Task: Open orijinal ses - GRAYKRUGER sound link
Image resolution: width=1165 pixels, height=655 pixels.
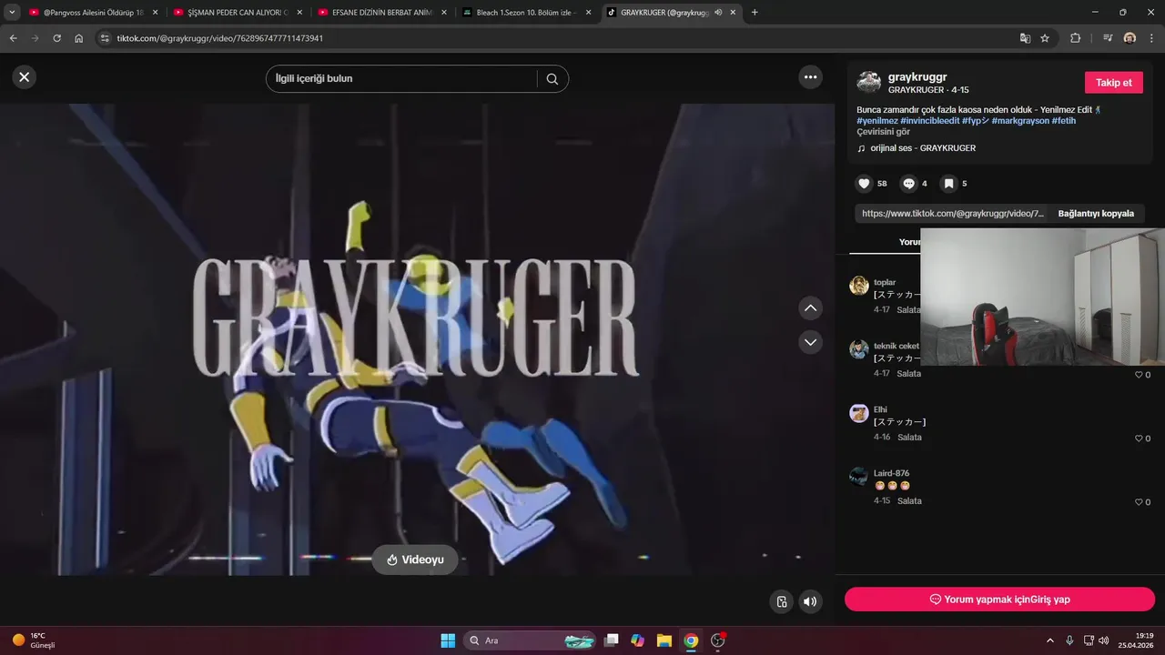Action: click(923, 148)
